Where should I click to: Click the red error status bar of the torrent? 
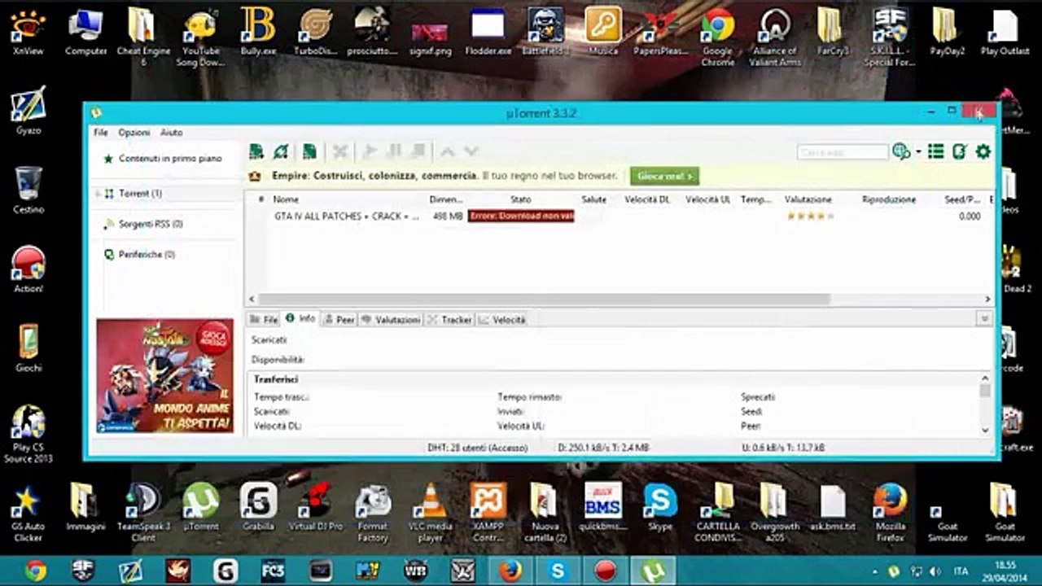click(x=521, y=216)
